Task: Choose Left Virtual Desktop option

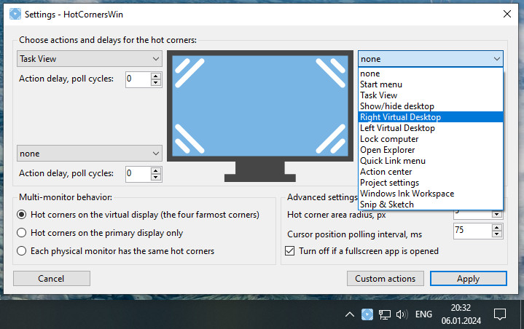Action: coord(431,128)
